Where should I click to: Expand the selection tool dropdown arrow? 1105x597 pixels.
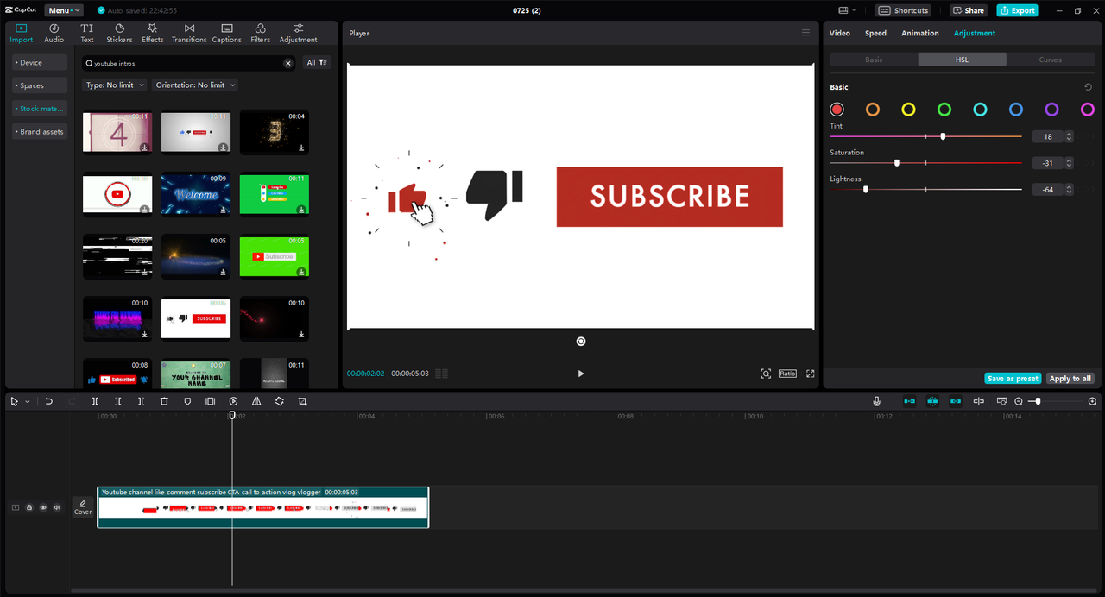tap(27, 401)
